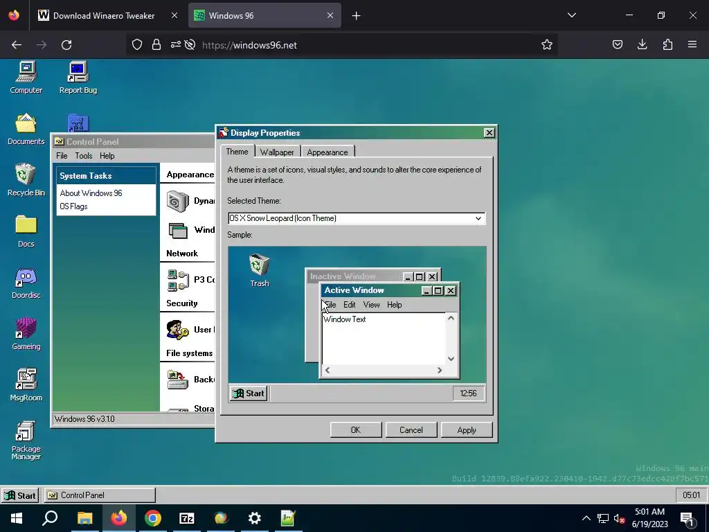
Task: Switch to the Wallpaper tab
Action: pyautogui.click(x=277, y=152)
